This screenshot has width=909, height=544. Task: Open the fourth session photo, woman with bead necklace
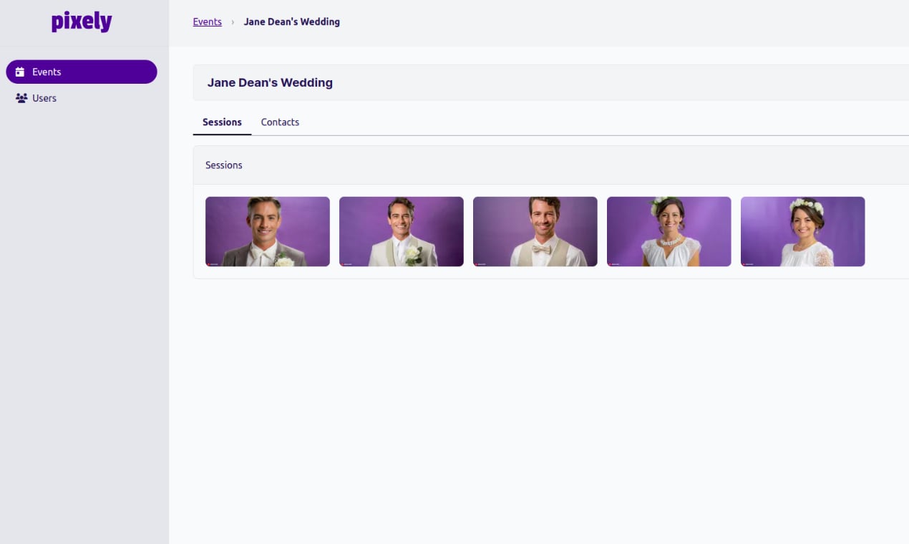tap(669, 232)
